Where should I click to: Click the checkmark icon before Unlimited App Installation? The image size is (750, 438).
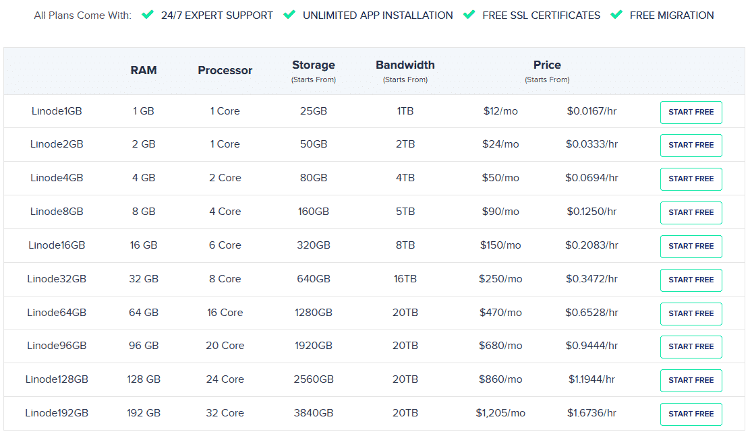289,15
